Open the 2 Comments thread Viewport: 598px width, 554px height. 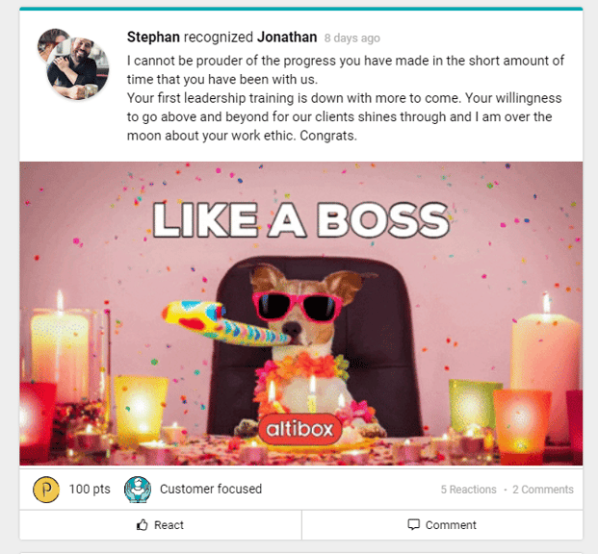click(x=543, y=490)
